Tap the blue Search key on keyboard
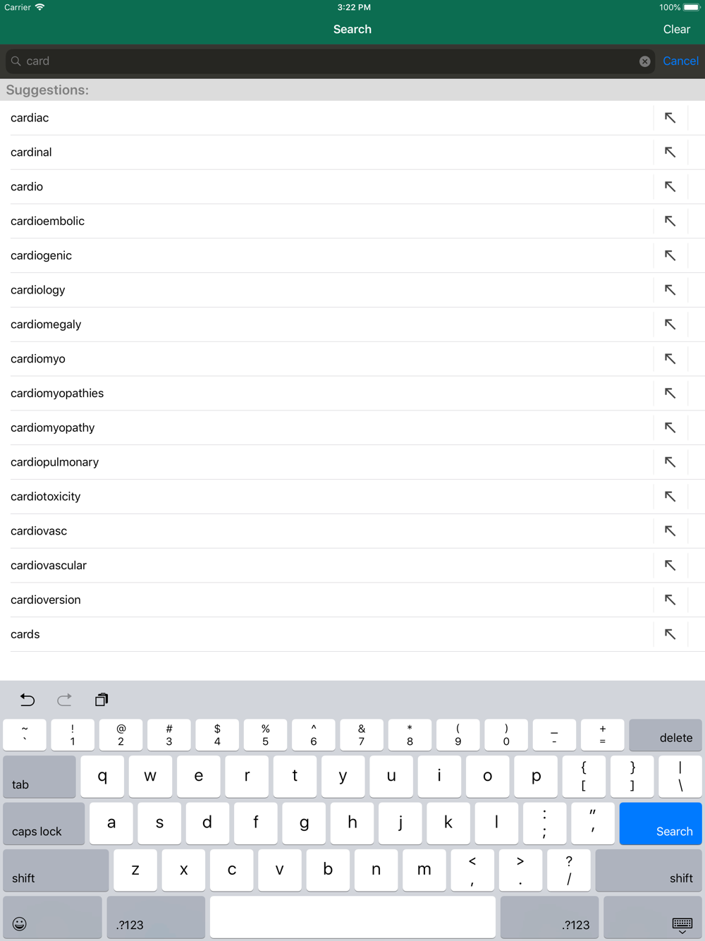Viewport: 705px width, 941px height. [661, 824]
